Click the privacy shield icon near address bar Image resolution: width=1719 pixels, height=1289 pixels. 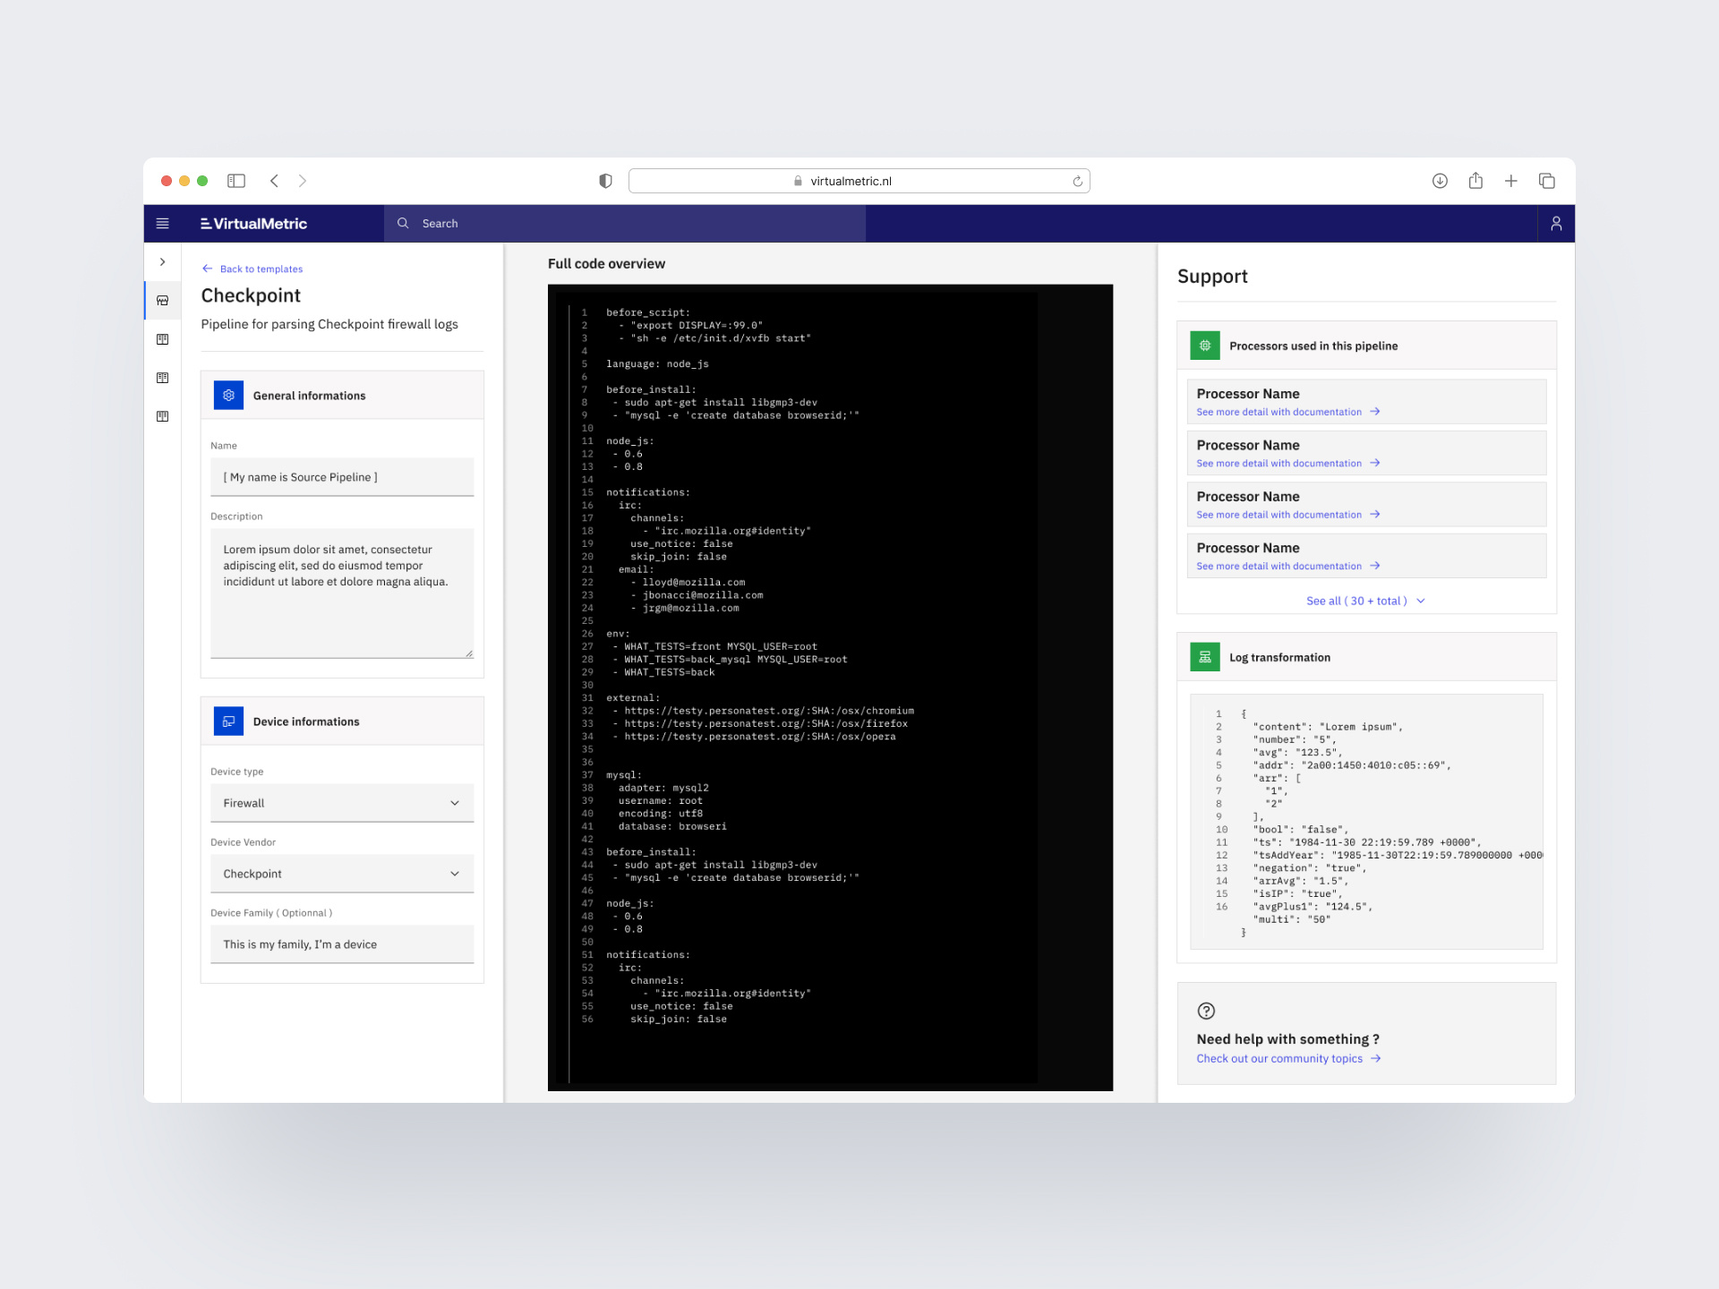[x=606, y=180]
